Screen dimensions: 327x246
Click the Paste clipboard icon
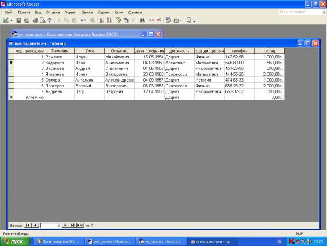(x=74, y=20)
